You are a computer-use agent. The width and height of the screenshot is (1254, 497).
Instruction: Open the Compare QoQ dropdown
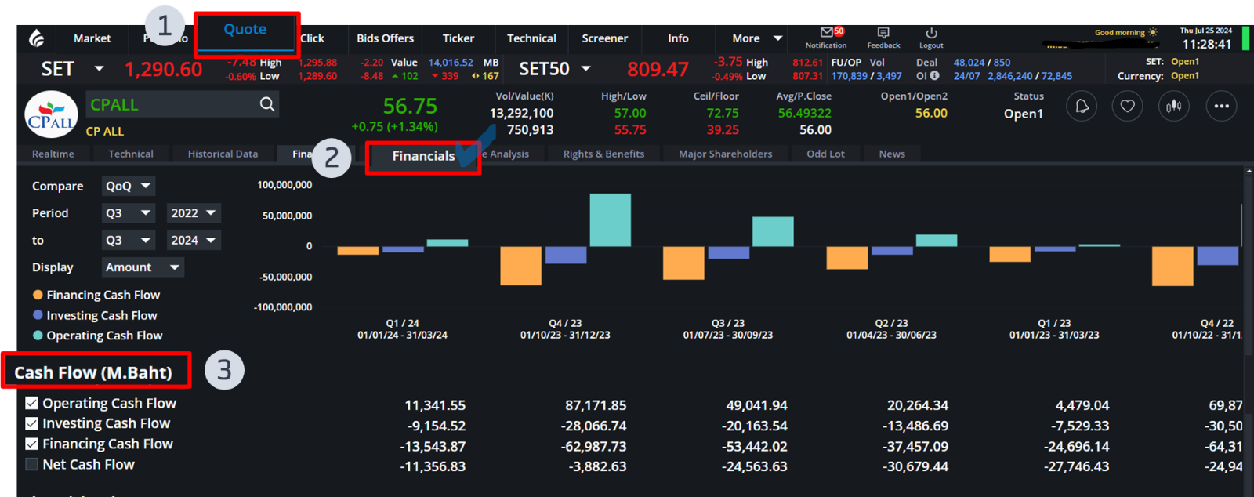[x=129, y=186]
